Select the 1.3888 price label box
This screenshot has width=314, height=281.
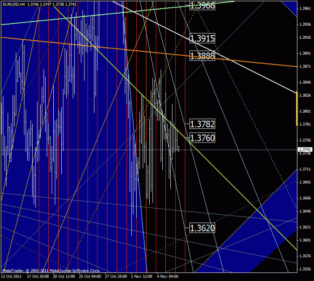[202, 55]
